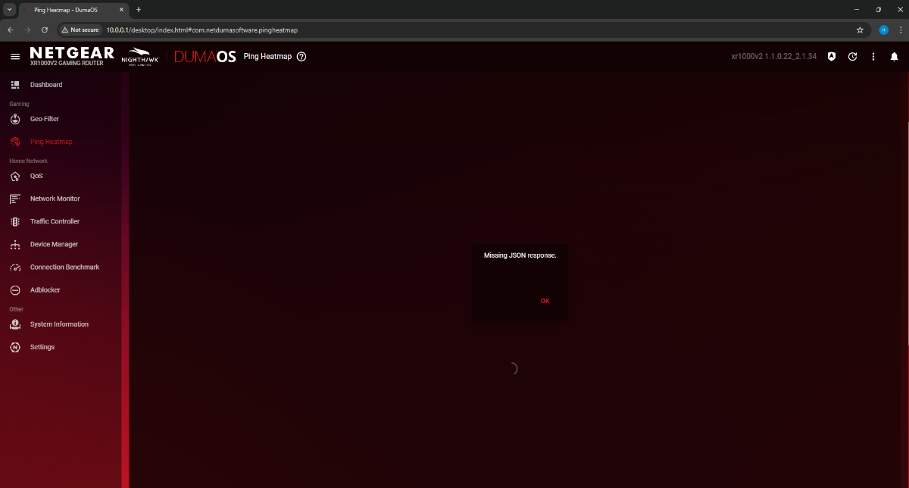The height and width of the screenshot is (488, 909).
Task: Click the Gaming section heading
Action: (19, 104)
